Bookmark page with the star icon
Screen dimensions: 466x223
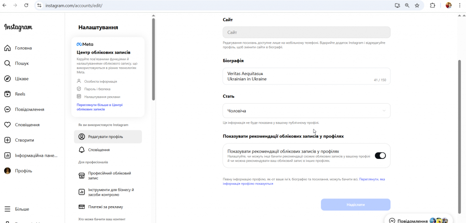click(417, 5)
